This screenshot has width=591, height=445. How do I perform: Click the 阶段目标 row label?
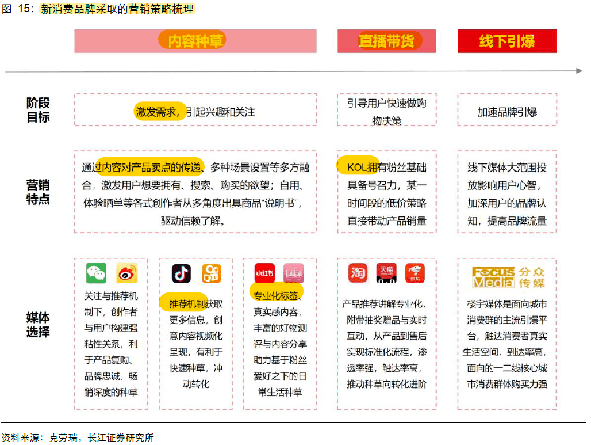pos(38,110)
